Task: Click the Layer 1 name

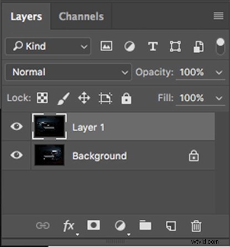Action: point(88,127)
